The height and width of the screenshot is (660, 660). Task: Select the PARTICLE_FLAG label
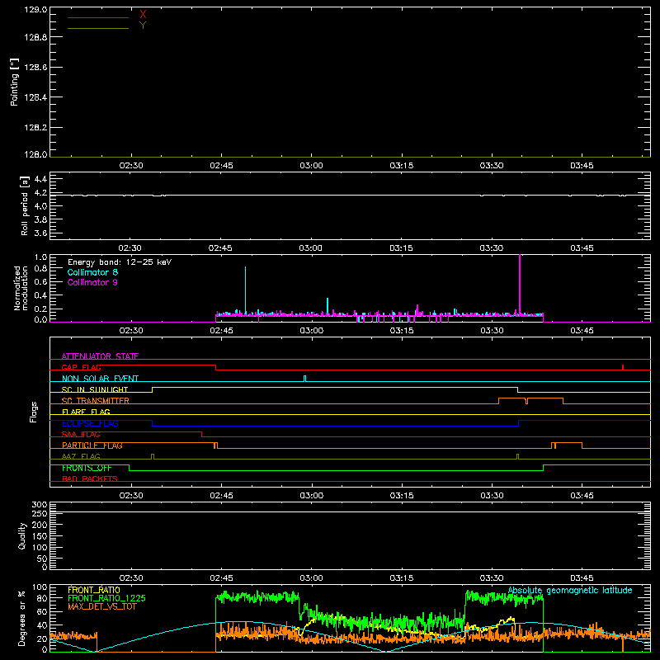pyautogui.click(x=92, y=445)
